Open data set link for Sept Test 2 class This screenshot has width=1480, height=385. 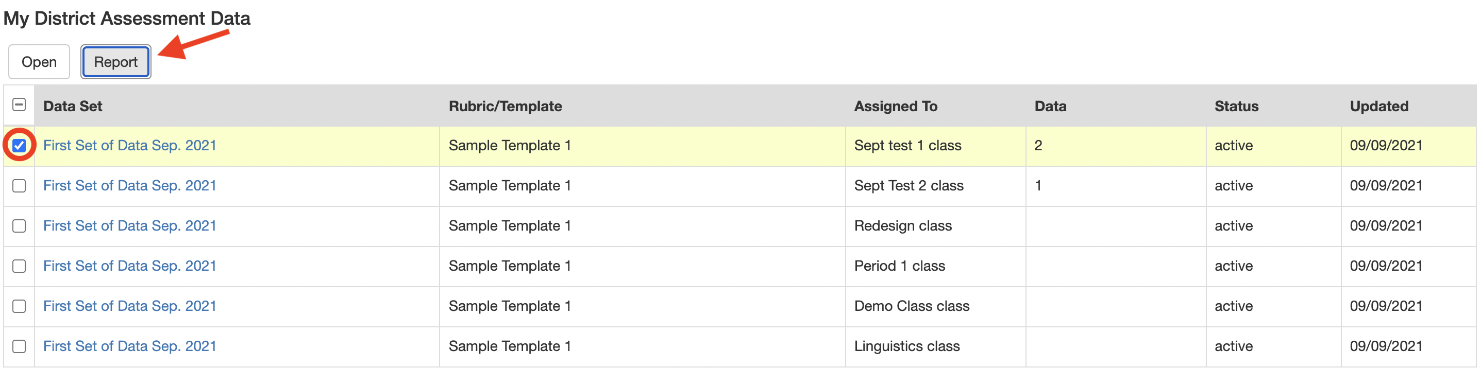pos(130,186)
